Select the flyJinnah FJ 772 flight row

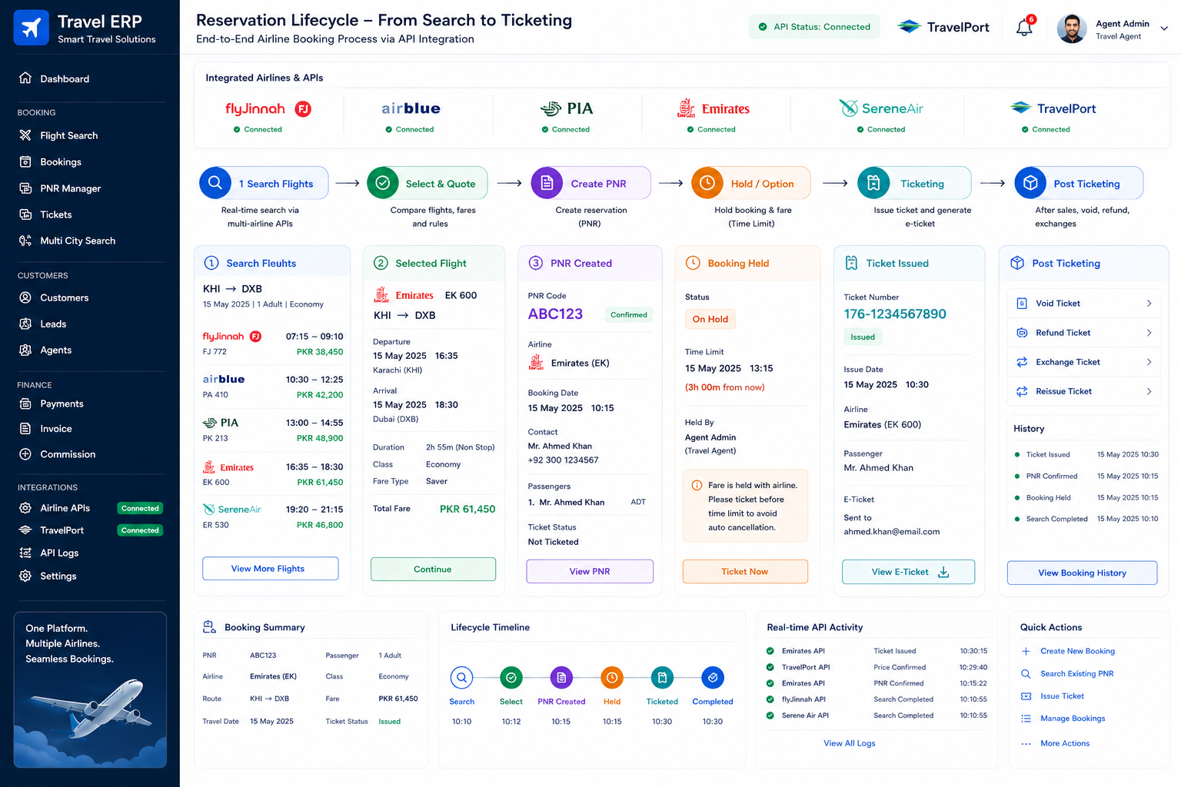(x=273, y=344)
